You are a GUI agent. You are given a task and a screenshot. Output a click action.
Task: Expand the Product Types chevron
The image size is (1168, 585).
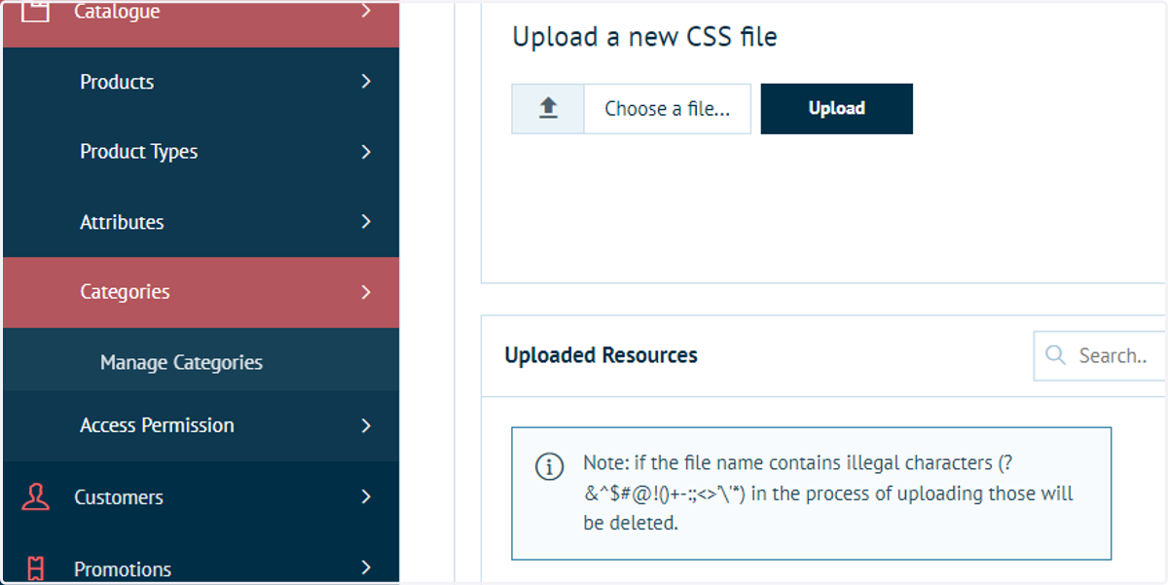point(366,152)
